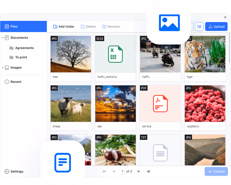Click the filter settings sliders icon
231x185 pixels.
(199, 27)
